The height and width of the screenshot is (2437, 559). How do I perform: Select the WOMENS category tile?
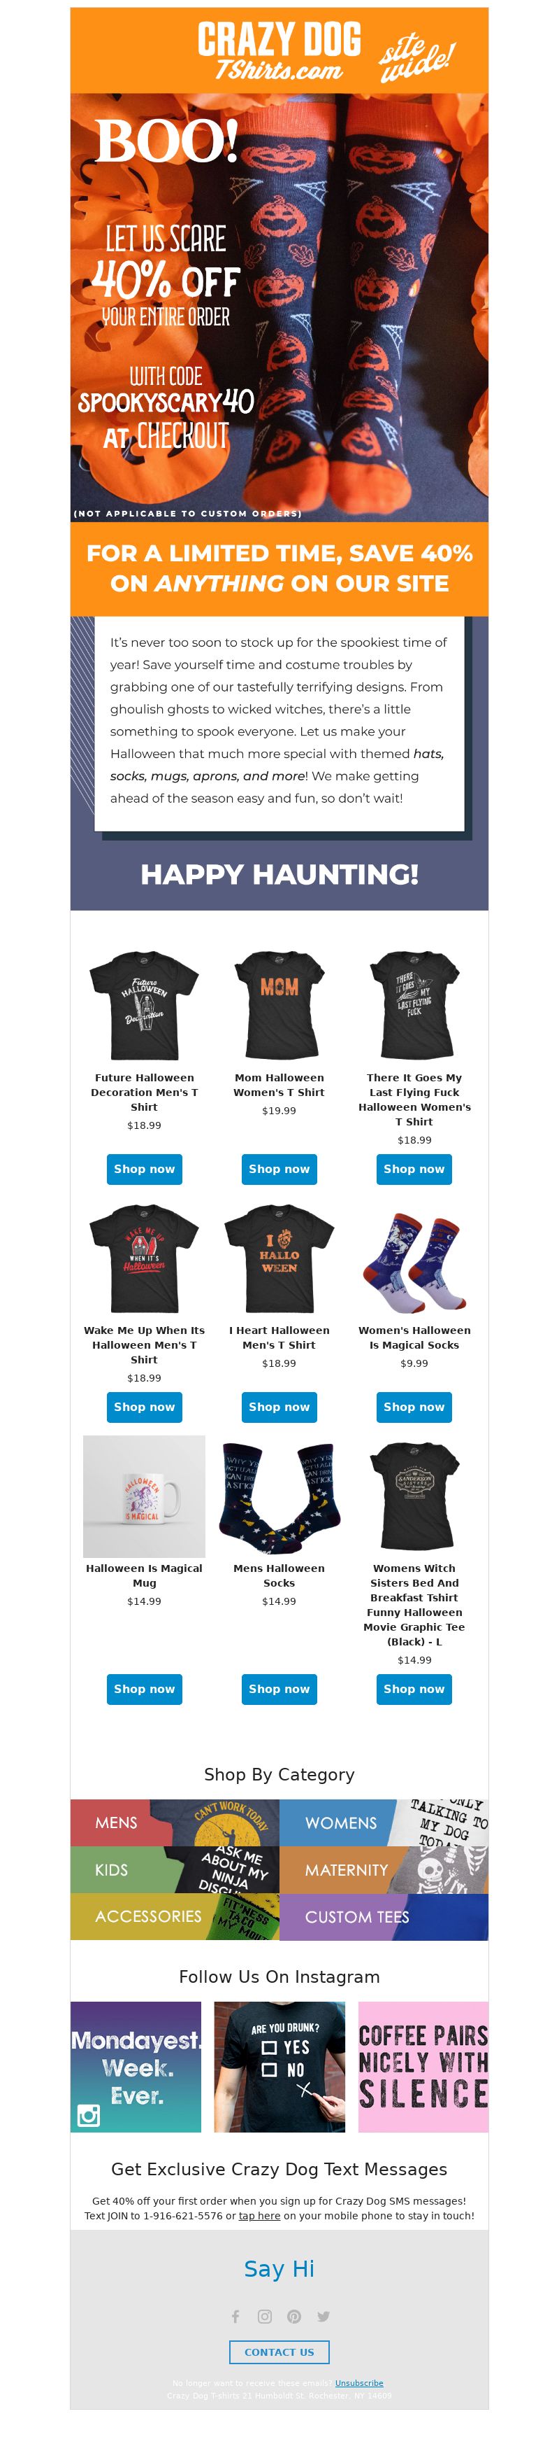point(384,1822)
